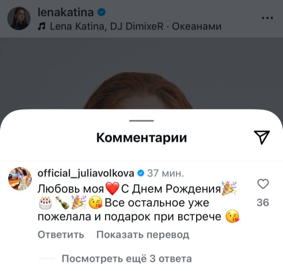Click the commenter's verified badge
This screenshot has height=271, width=283.
(x=141, y=173)
